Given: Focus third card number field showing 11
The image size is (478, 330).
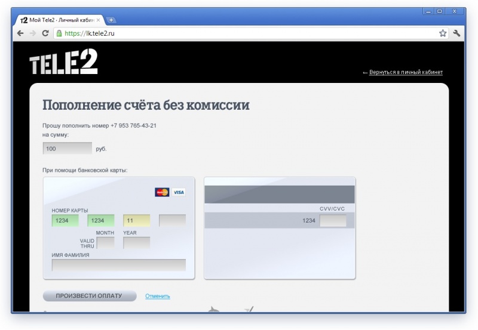Looking at the screenshot, I should [137, 220].
